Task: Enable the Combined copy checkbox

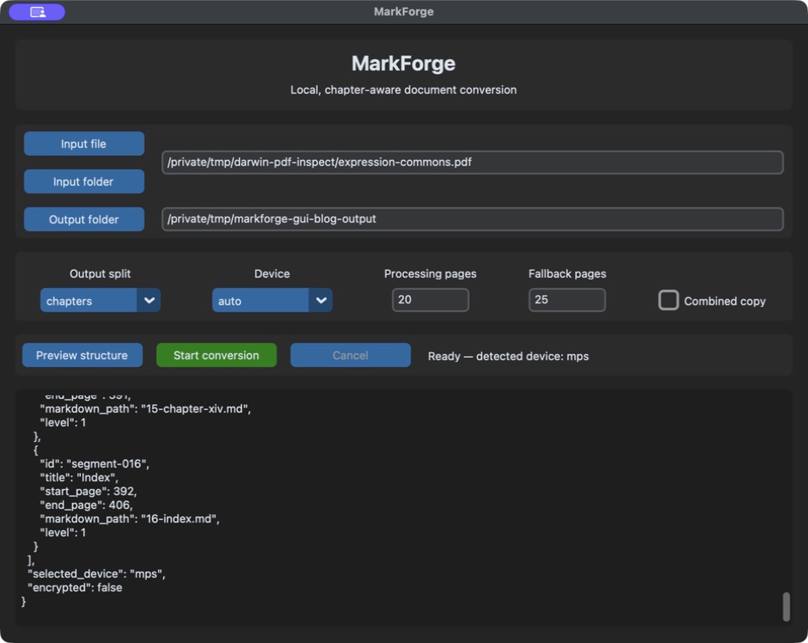Action: coord(669,300)
